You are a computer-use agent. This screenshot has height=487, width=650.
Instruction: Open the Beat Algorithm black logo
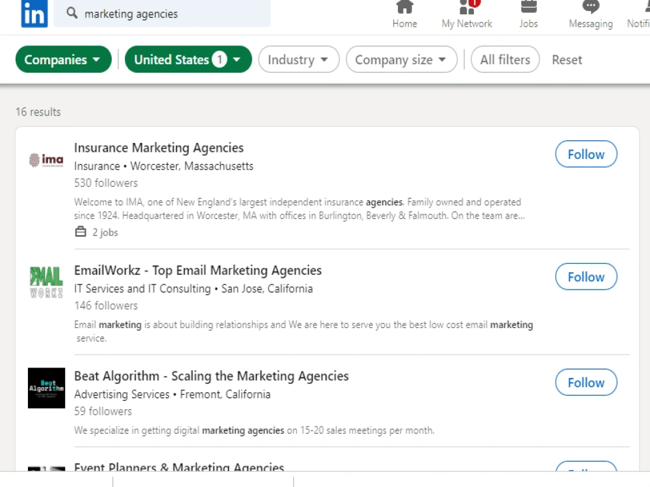click(x=46, y=388)
